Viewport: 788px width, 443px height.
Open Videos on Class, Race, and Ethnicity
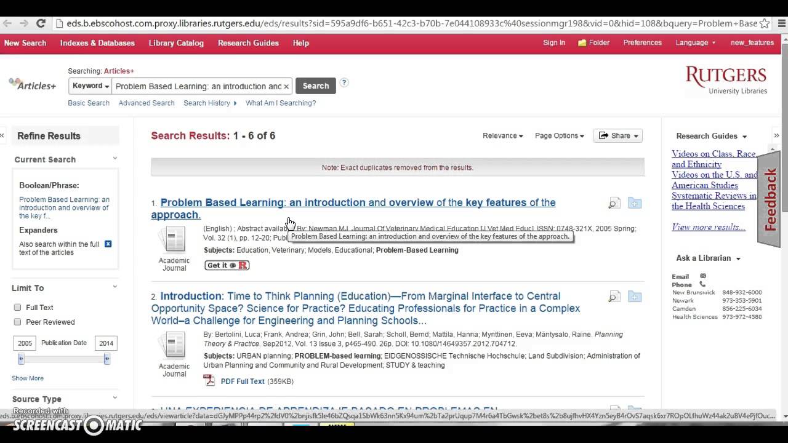tap(714, 159)
